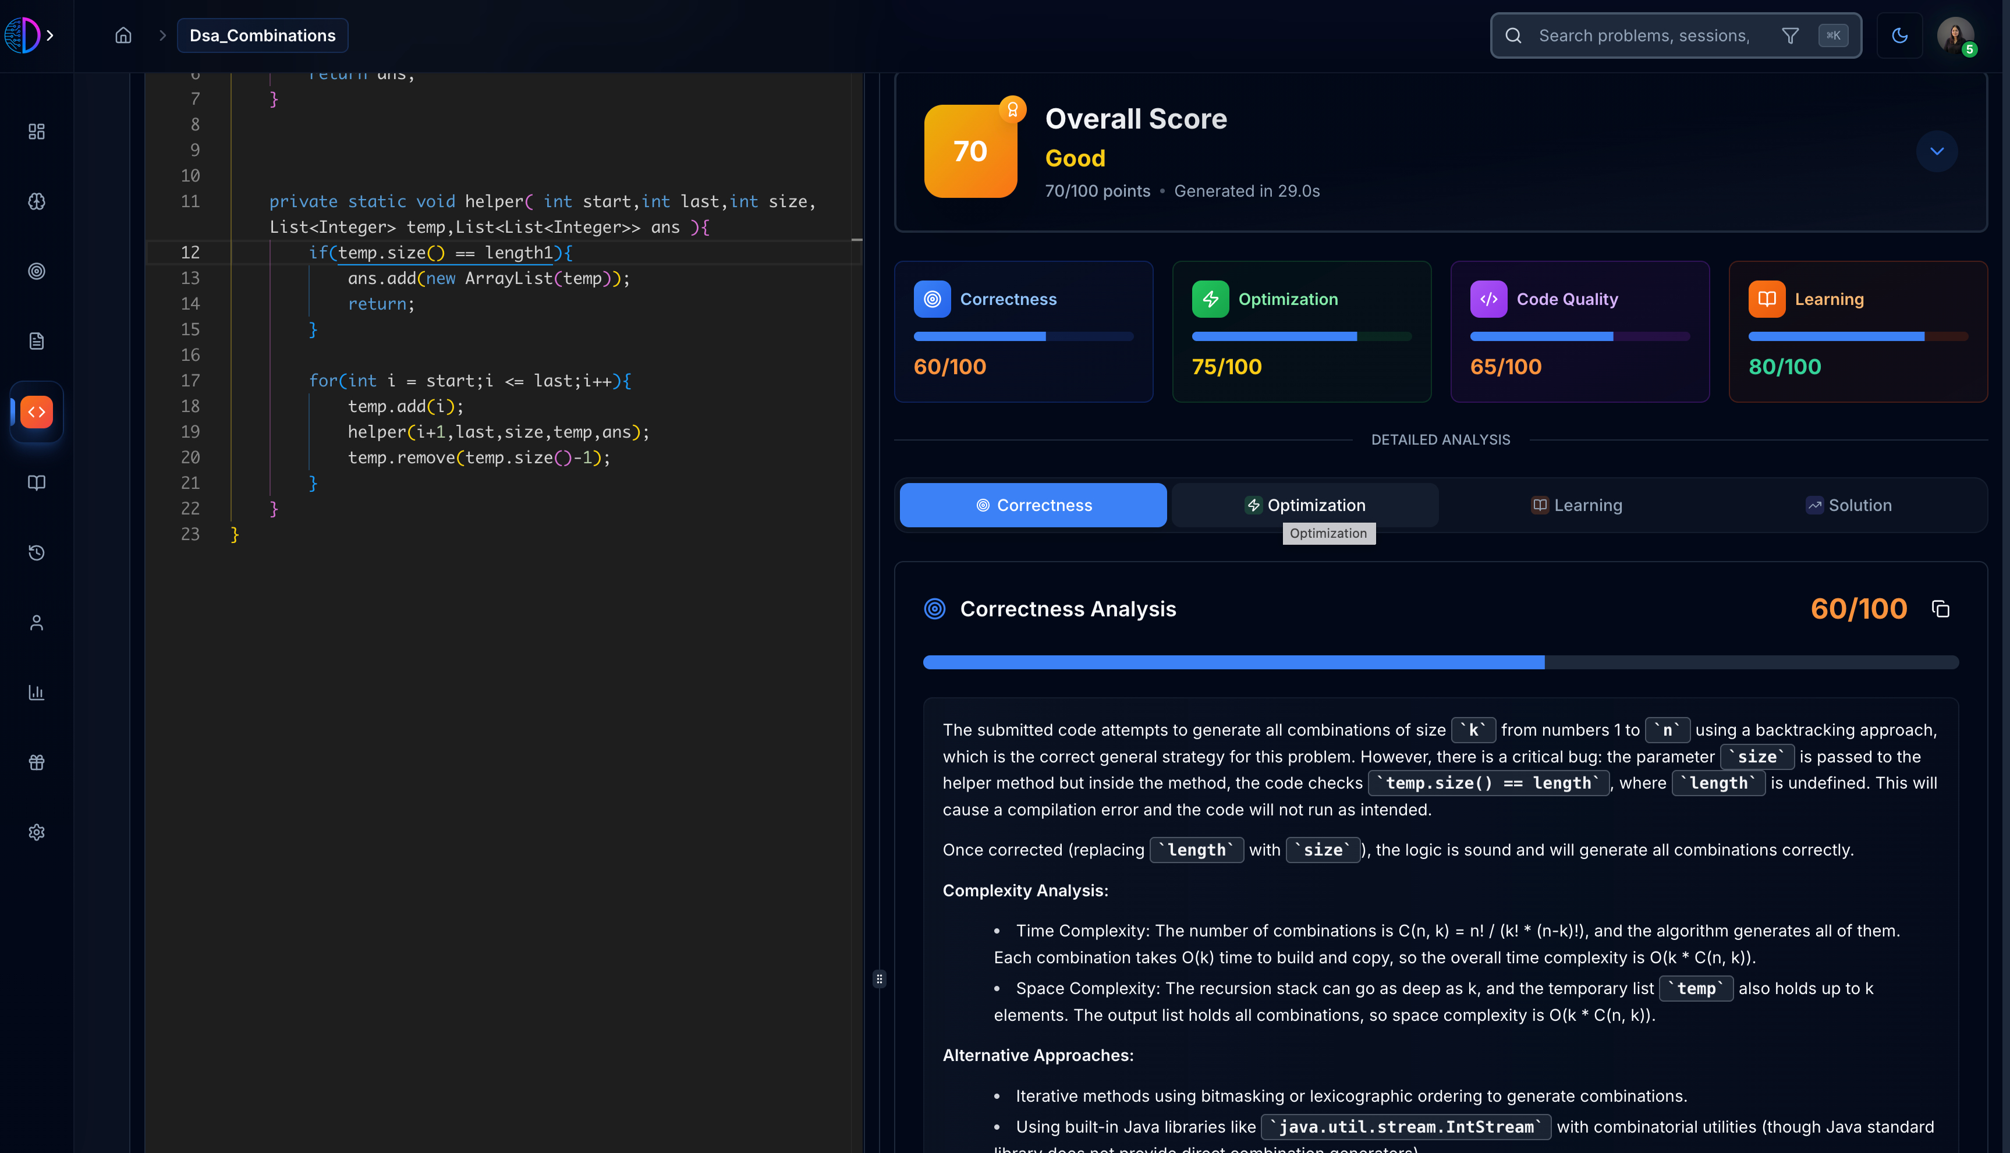2010x1153 pixels.
Task: Switch to the Optimization analysis tab
Action: tap(1304, 505)
